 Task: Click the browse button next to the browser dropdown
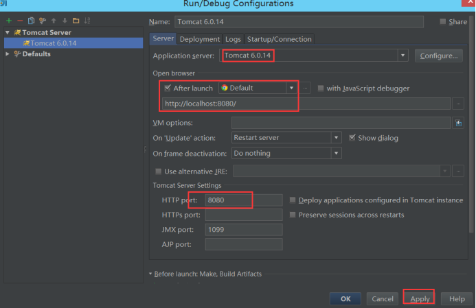[305, 88]
